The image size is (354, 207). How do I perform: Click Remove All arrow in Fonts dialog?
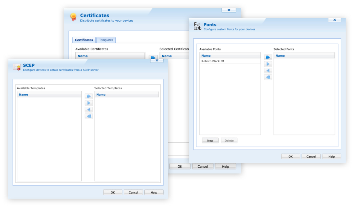click(268, 77)
